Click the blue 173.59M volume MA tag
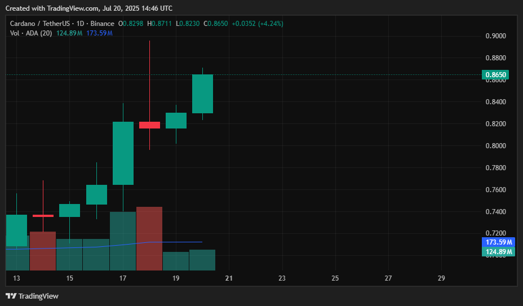The width and height of the screenshot is (523, 306). coord(498,242)
